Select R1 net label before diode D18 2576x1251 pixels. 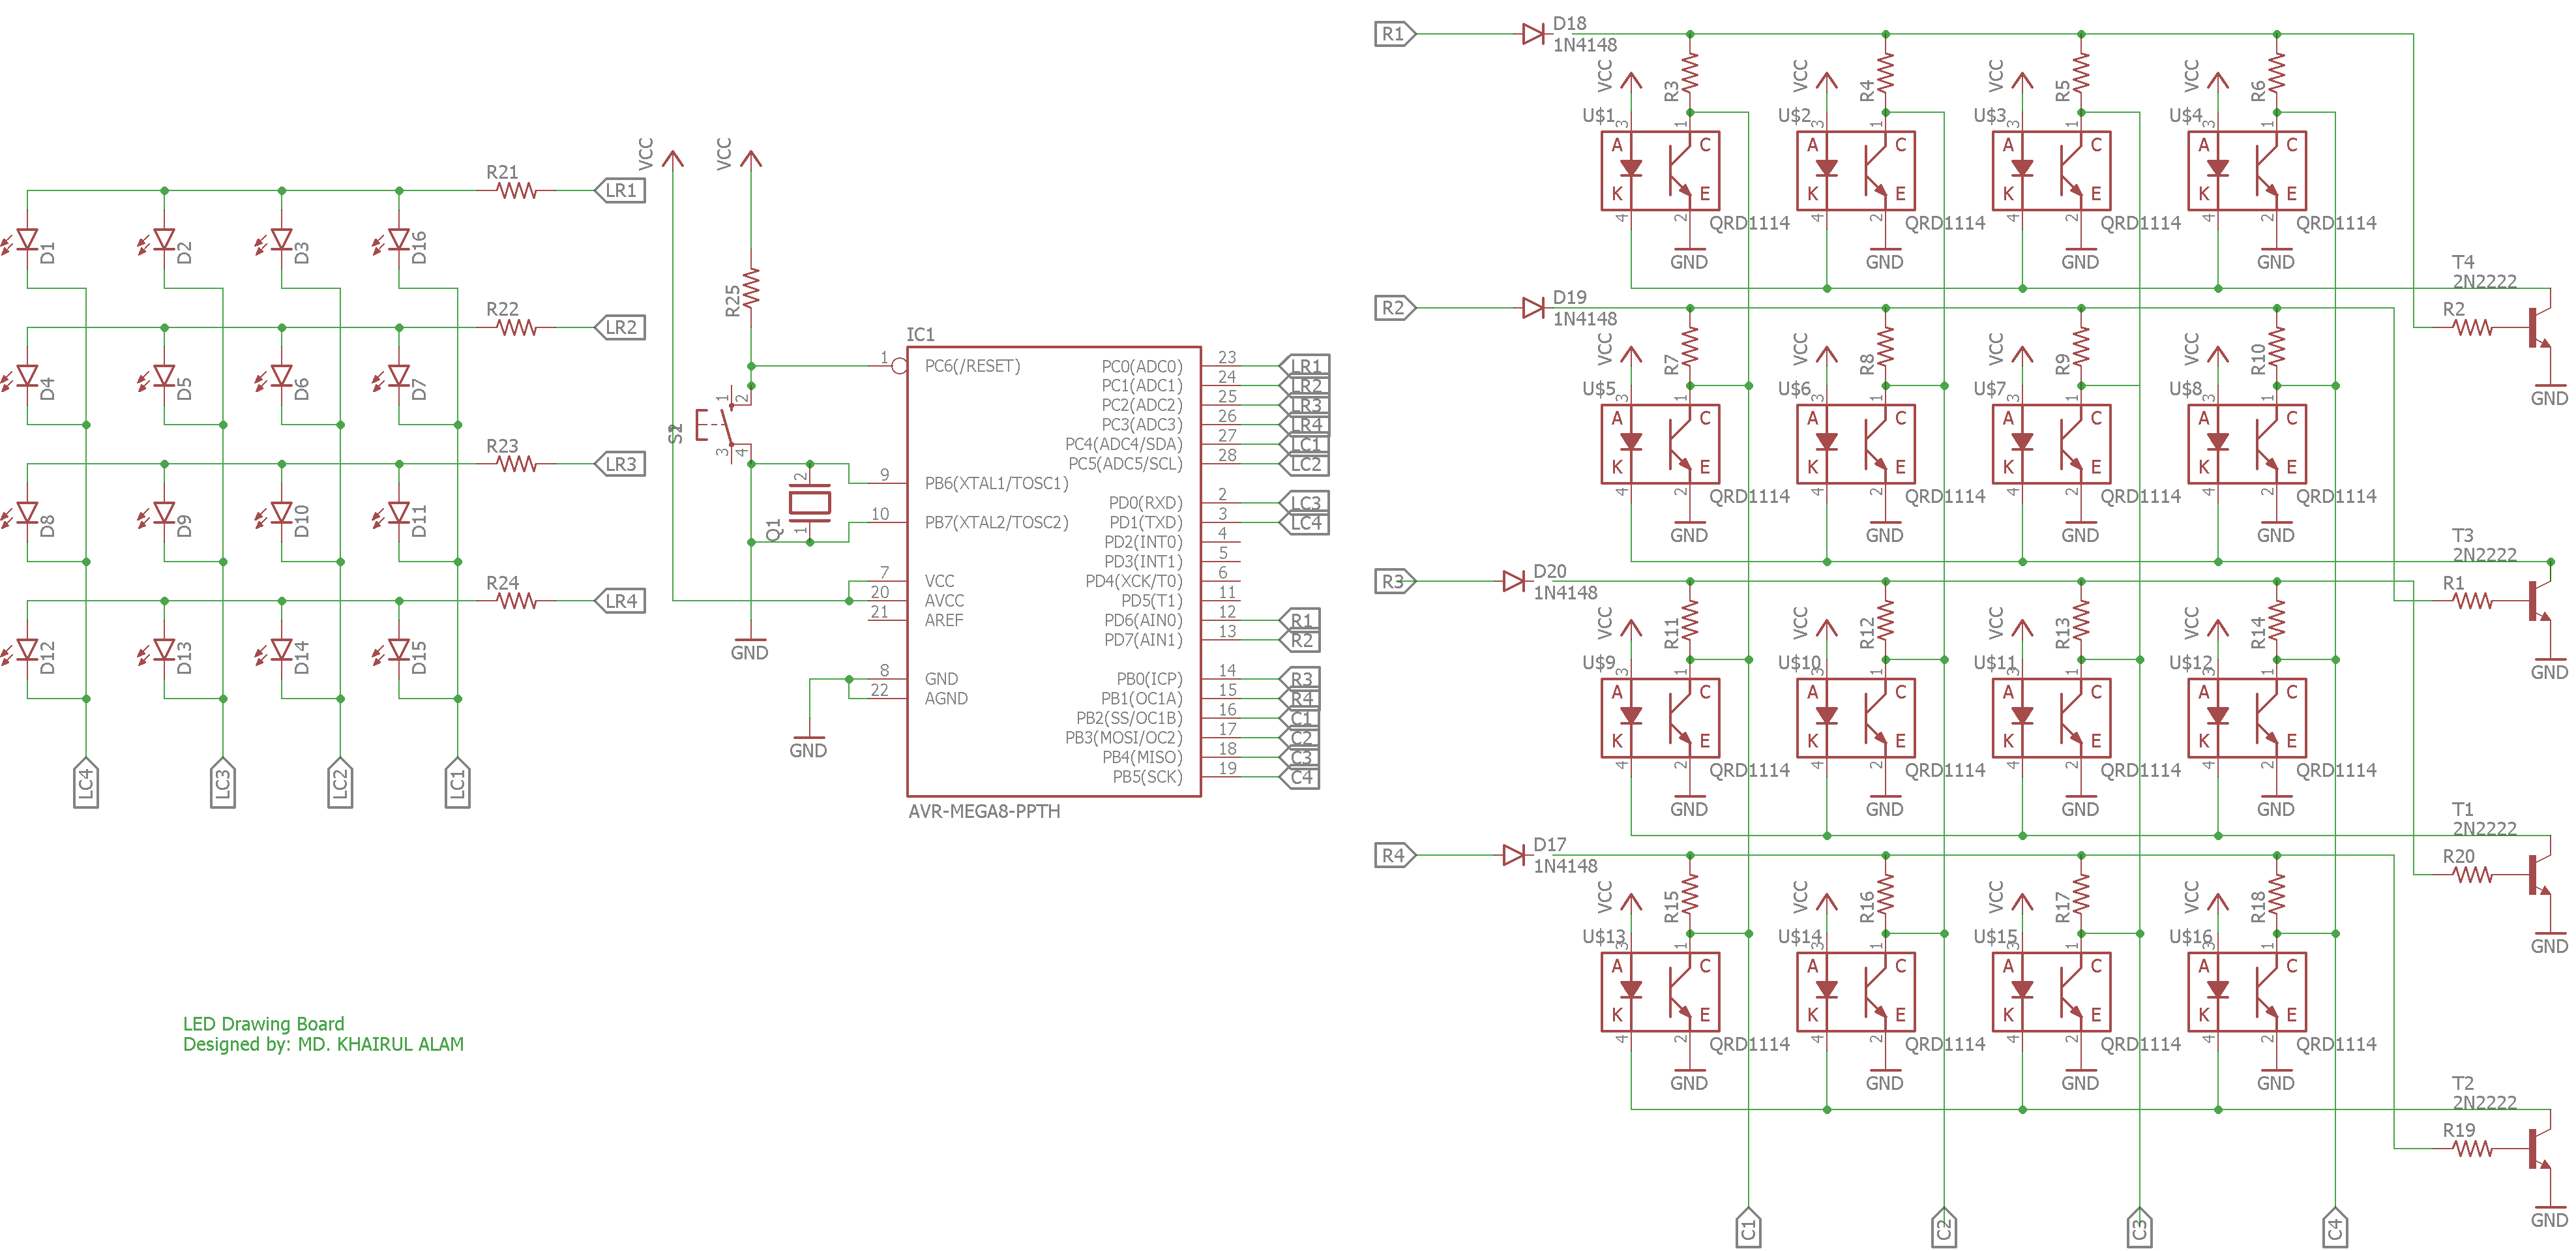tap(1396, 34)
